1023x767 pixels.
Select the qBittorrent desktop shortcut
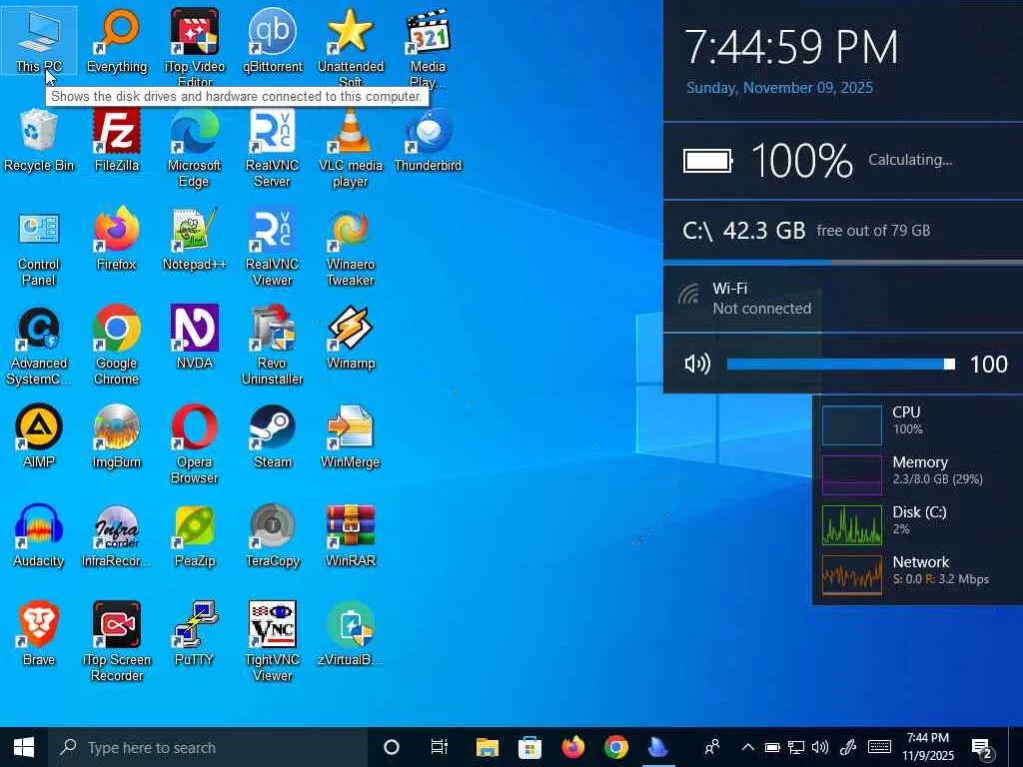272,40
